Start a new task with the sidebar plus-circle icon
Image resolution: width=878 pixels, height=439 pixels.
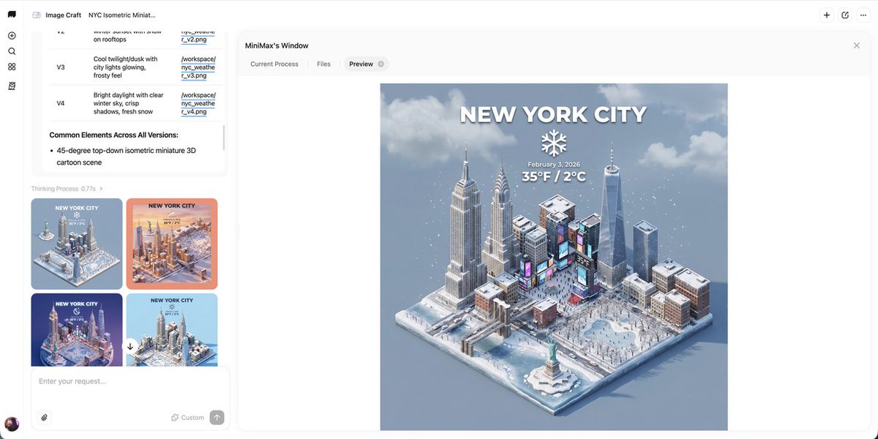12,36
